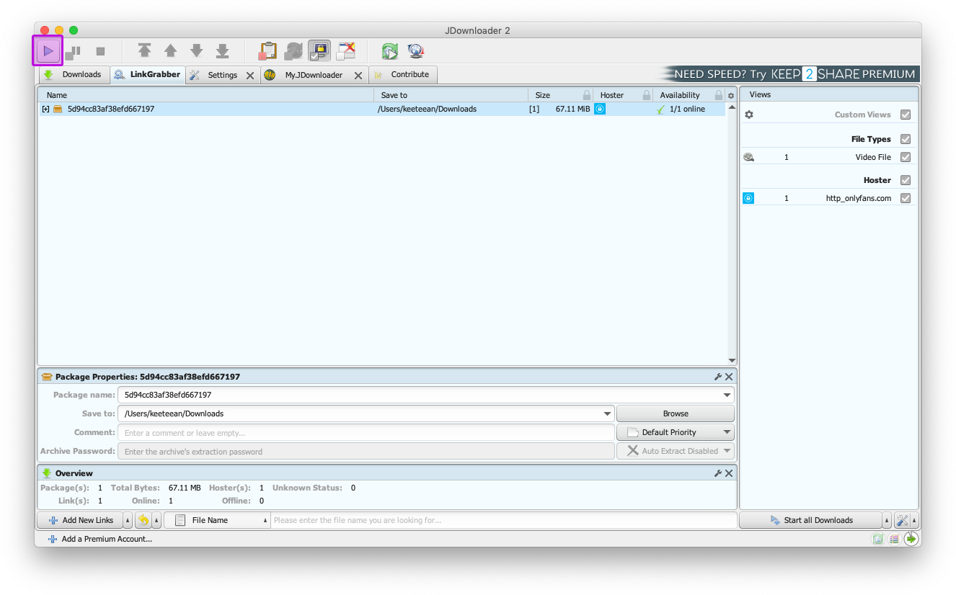Open the Save to path dropdown arrow
The width and height of the screenshot is (956, 595).
point(607,413)
